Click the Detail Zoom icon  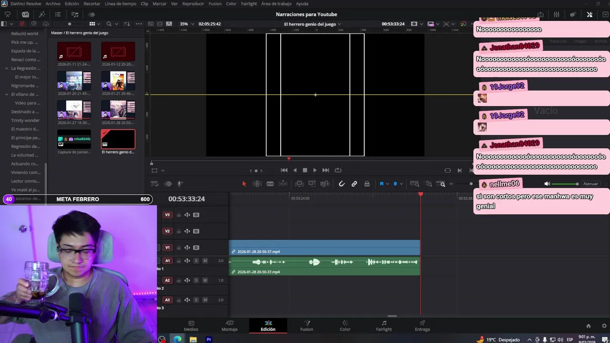pos(429,184)
